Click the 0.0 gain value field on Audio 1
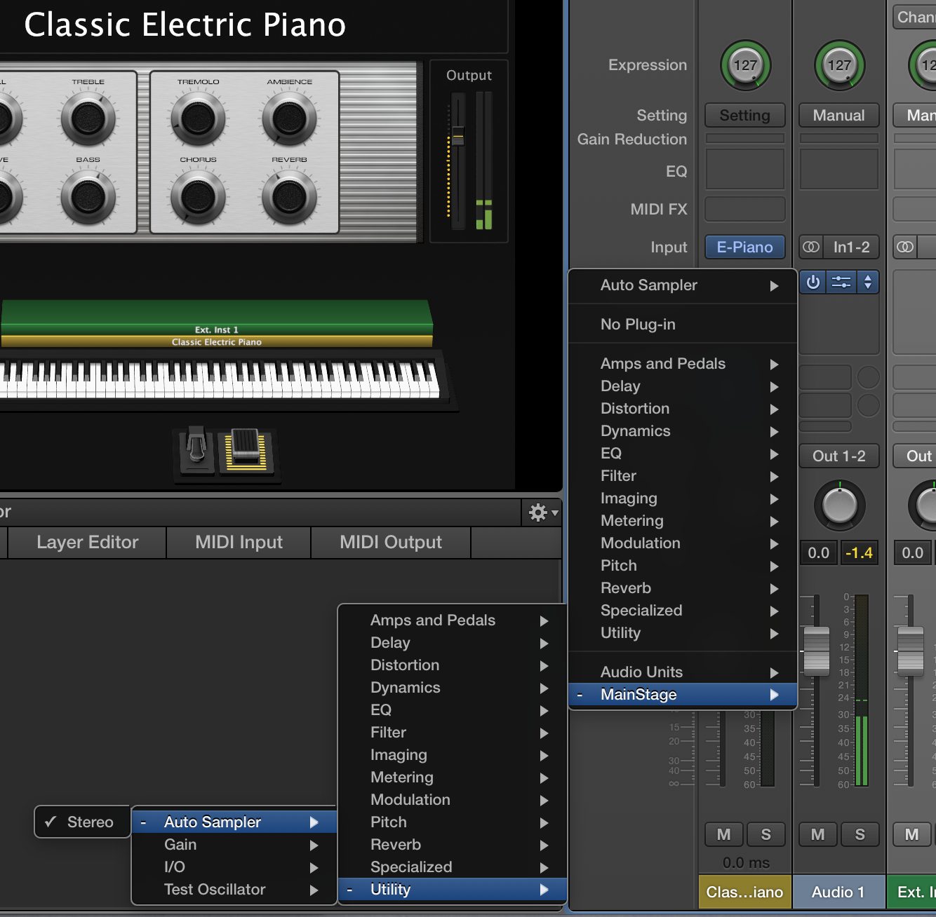Screen dimensions: 936x917 point(818,552)
